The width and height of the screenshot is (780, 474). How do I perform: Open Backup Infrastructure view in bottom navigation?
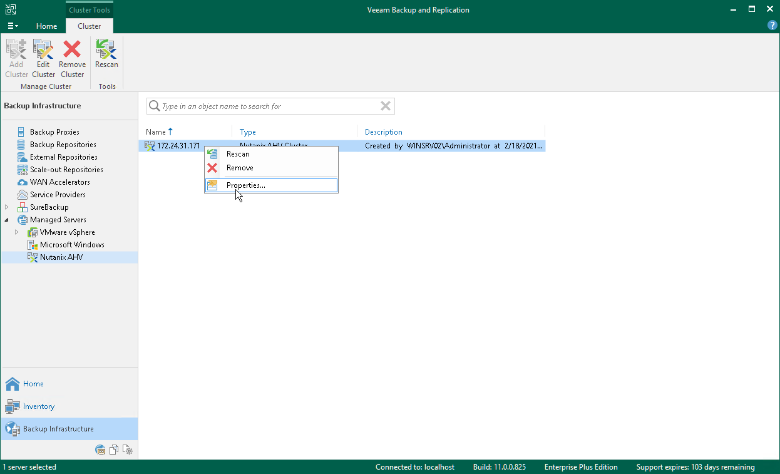coord(69,429)
